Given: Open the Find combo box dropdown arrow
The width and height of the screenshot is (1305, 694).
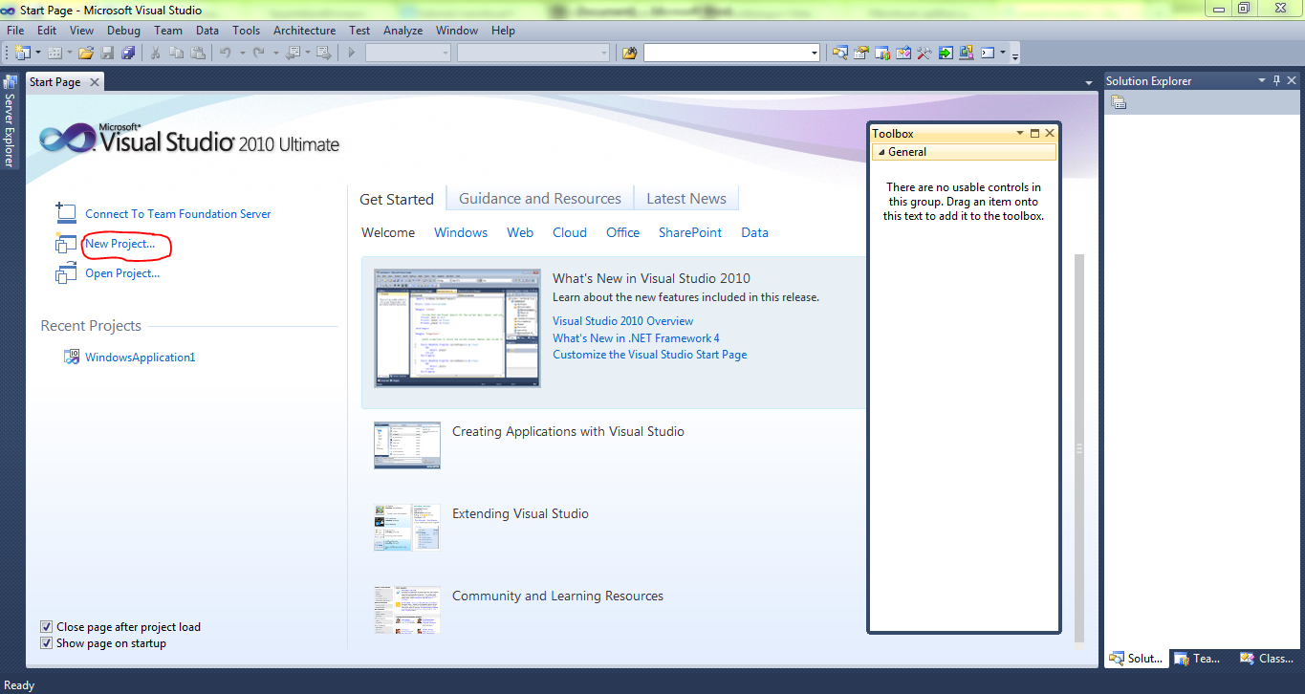Looking at the screenshot, I should (814, 53).
